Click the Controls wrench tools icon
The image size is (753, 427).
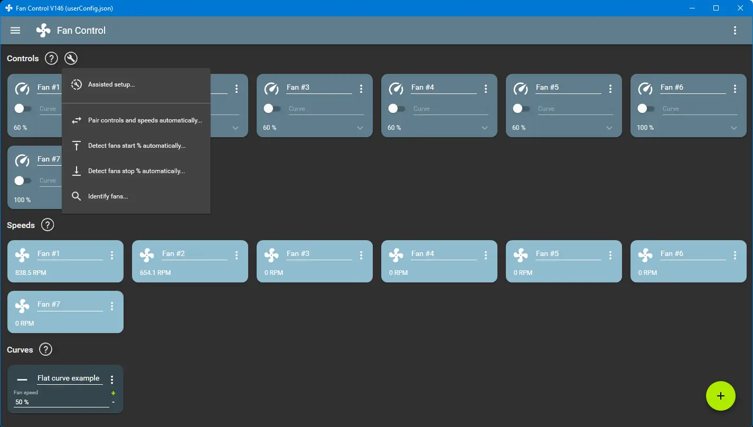coord(71,59)
